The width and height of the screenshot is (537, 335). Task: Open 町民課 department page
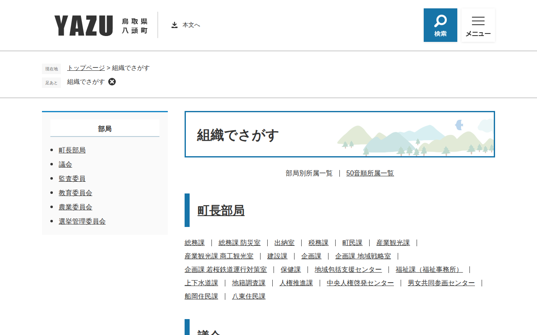(352, 242)
